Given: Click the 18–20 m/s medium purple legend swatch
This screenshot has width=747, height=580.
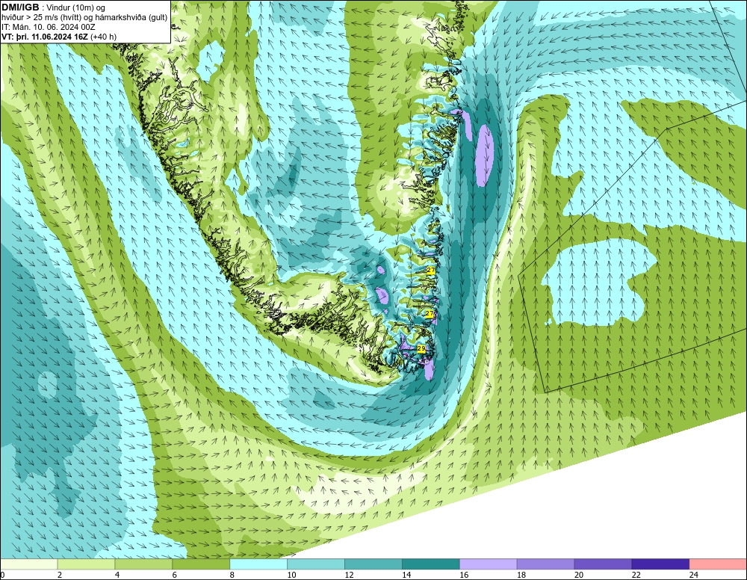Looking at the screenshot, I should pos(545,564).
